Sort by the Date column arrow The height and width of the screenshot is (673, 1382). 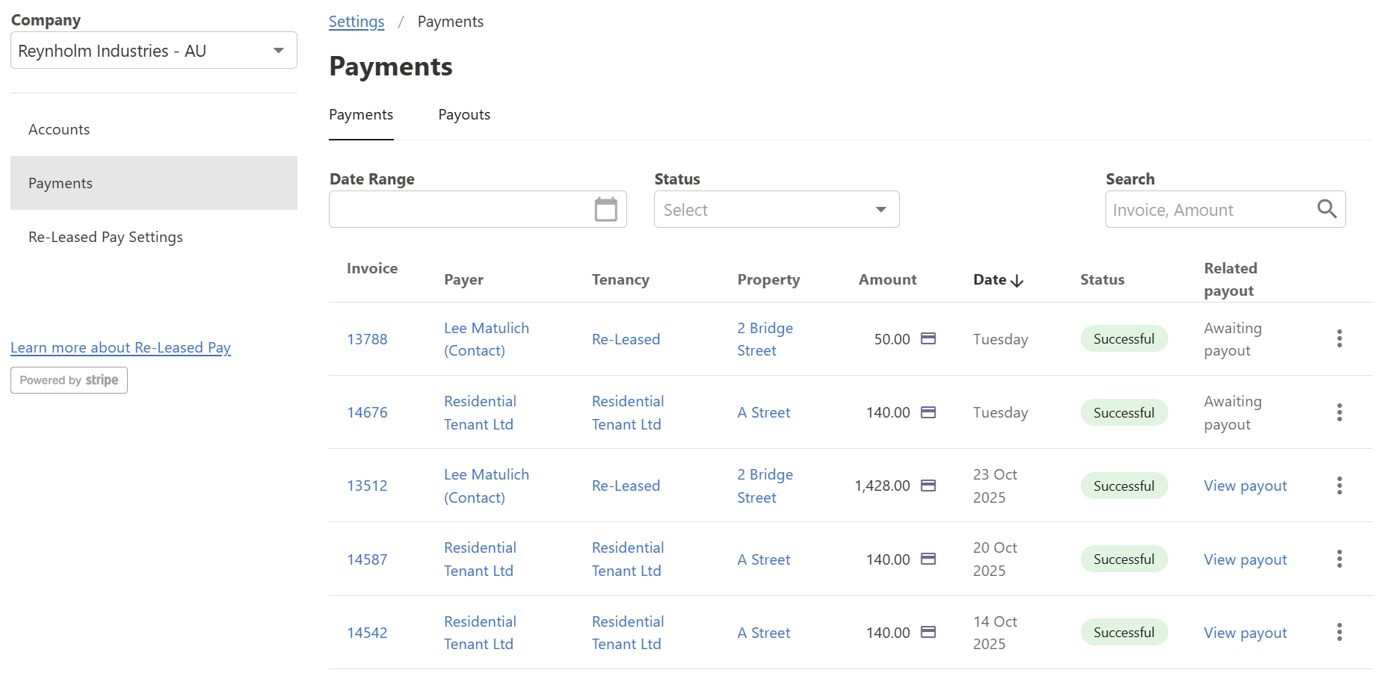coord(1017,281)
